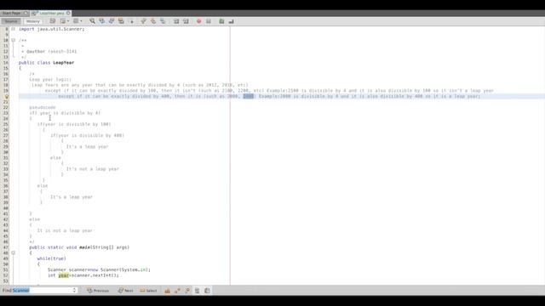The height and width of the screenshot is (306, 545).
Task: Click the Previous button in find bar
Action: 98,291
